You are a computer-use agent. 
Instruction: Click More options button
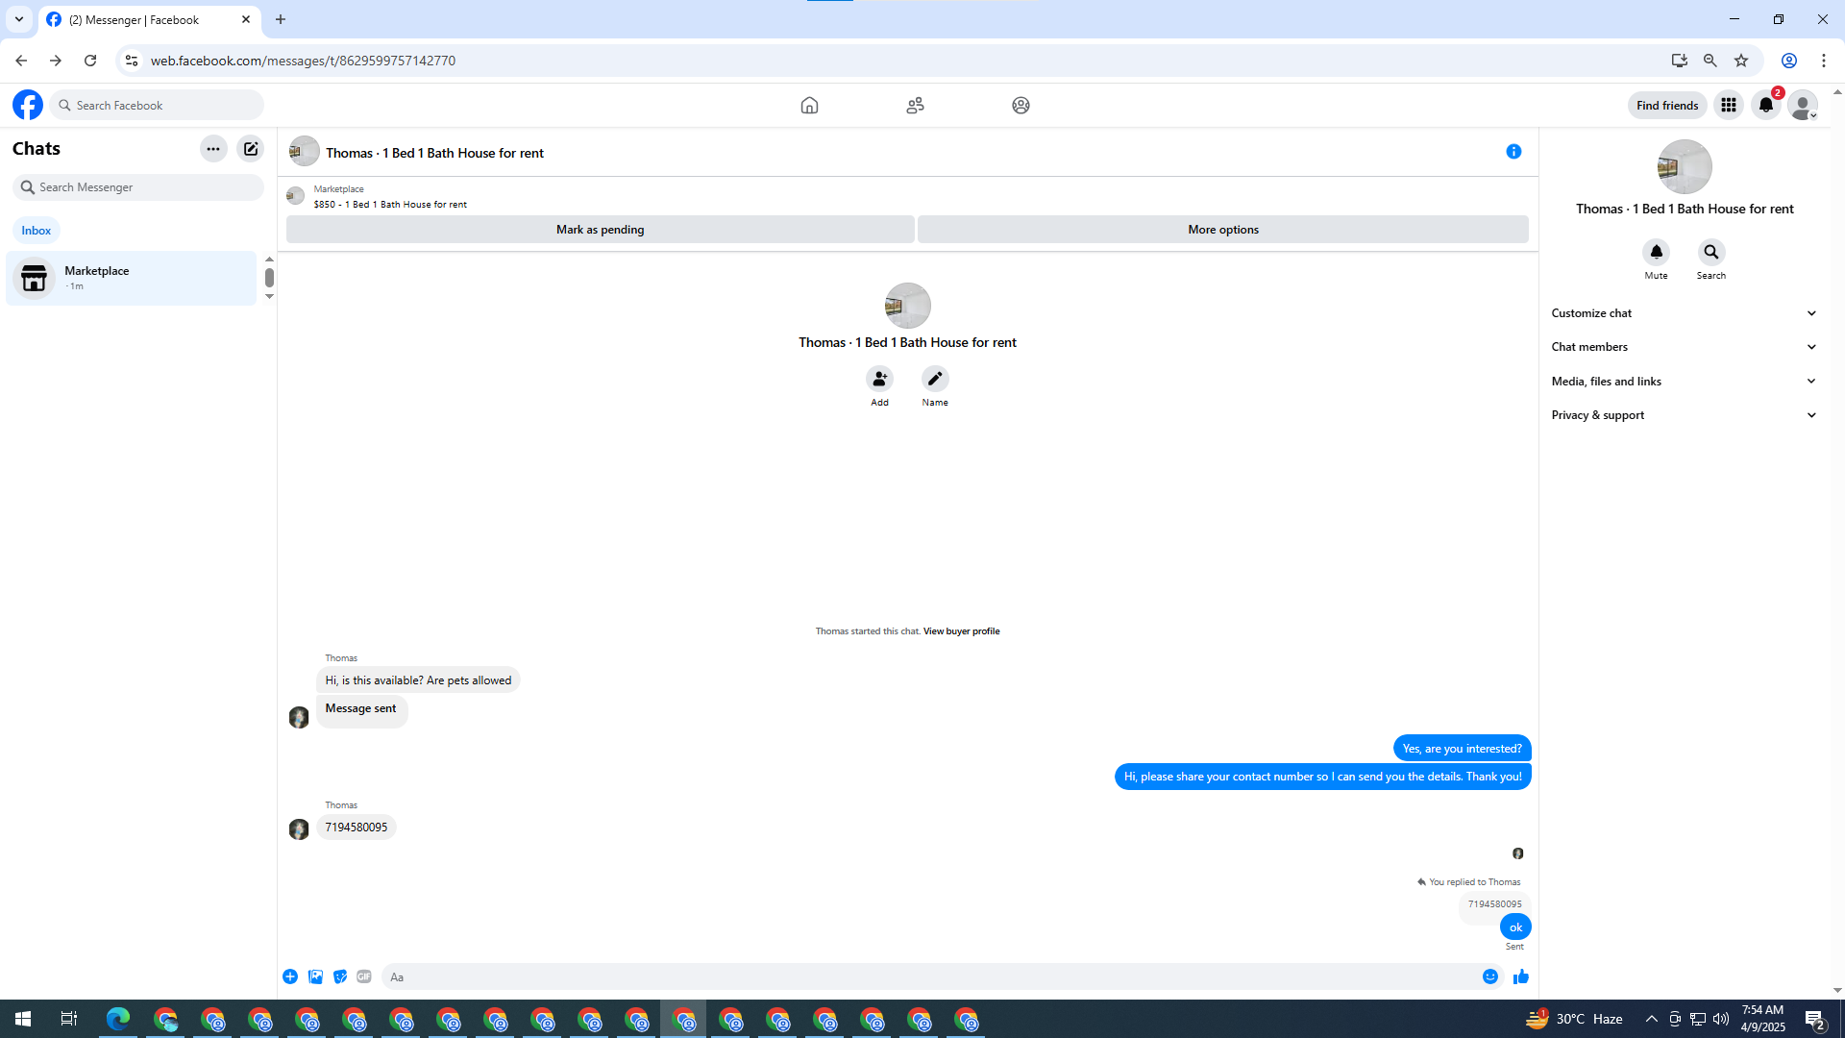click(1223, 230)
